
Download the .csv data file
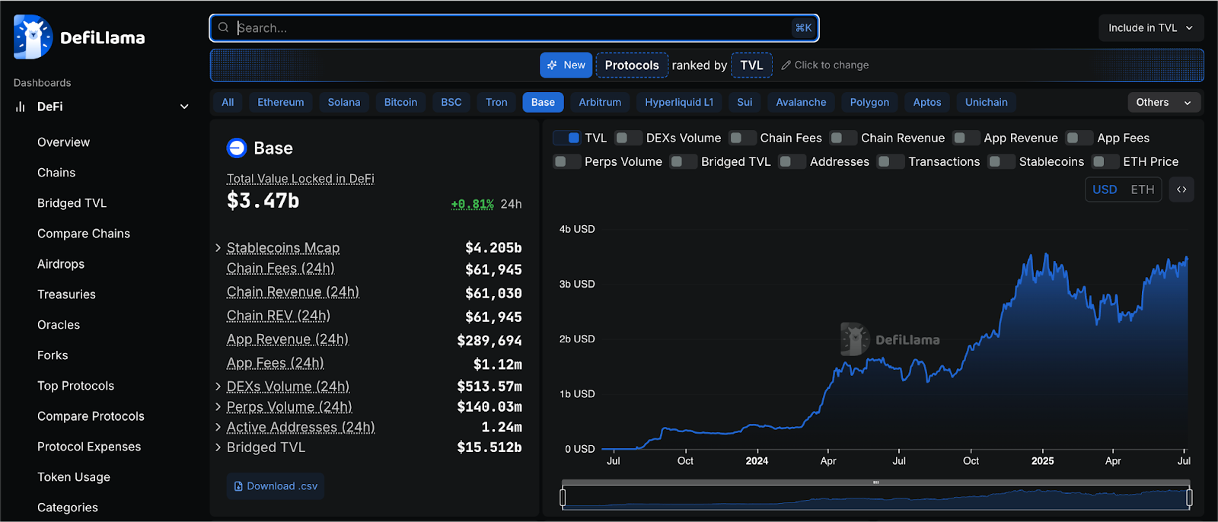click(276, 486)
